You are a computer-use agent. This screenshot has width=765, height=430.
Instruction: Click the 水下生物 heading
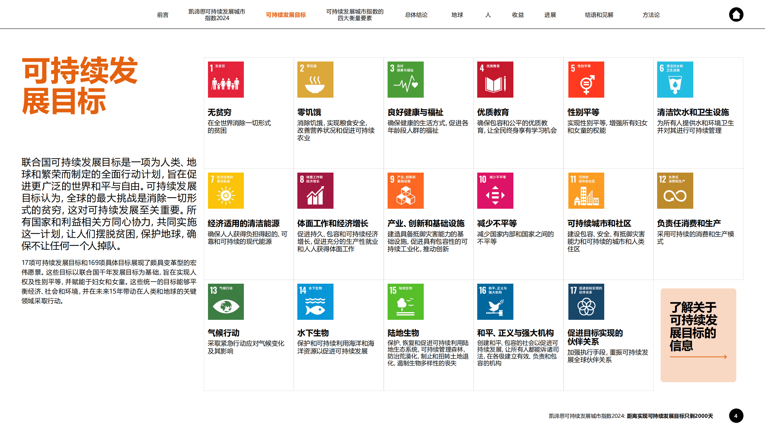tap(313, 333)
